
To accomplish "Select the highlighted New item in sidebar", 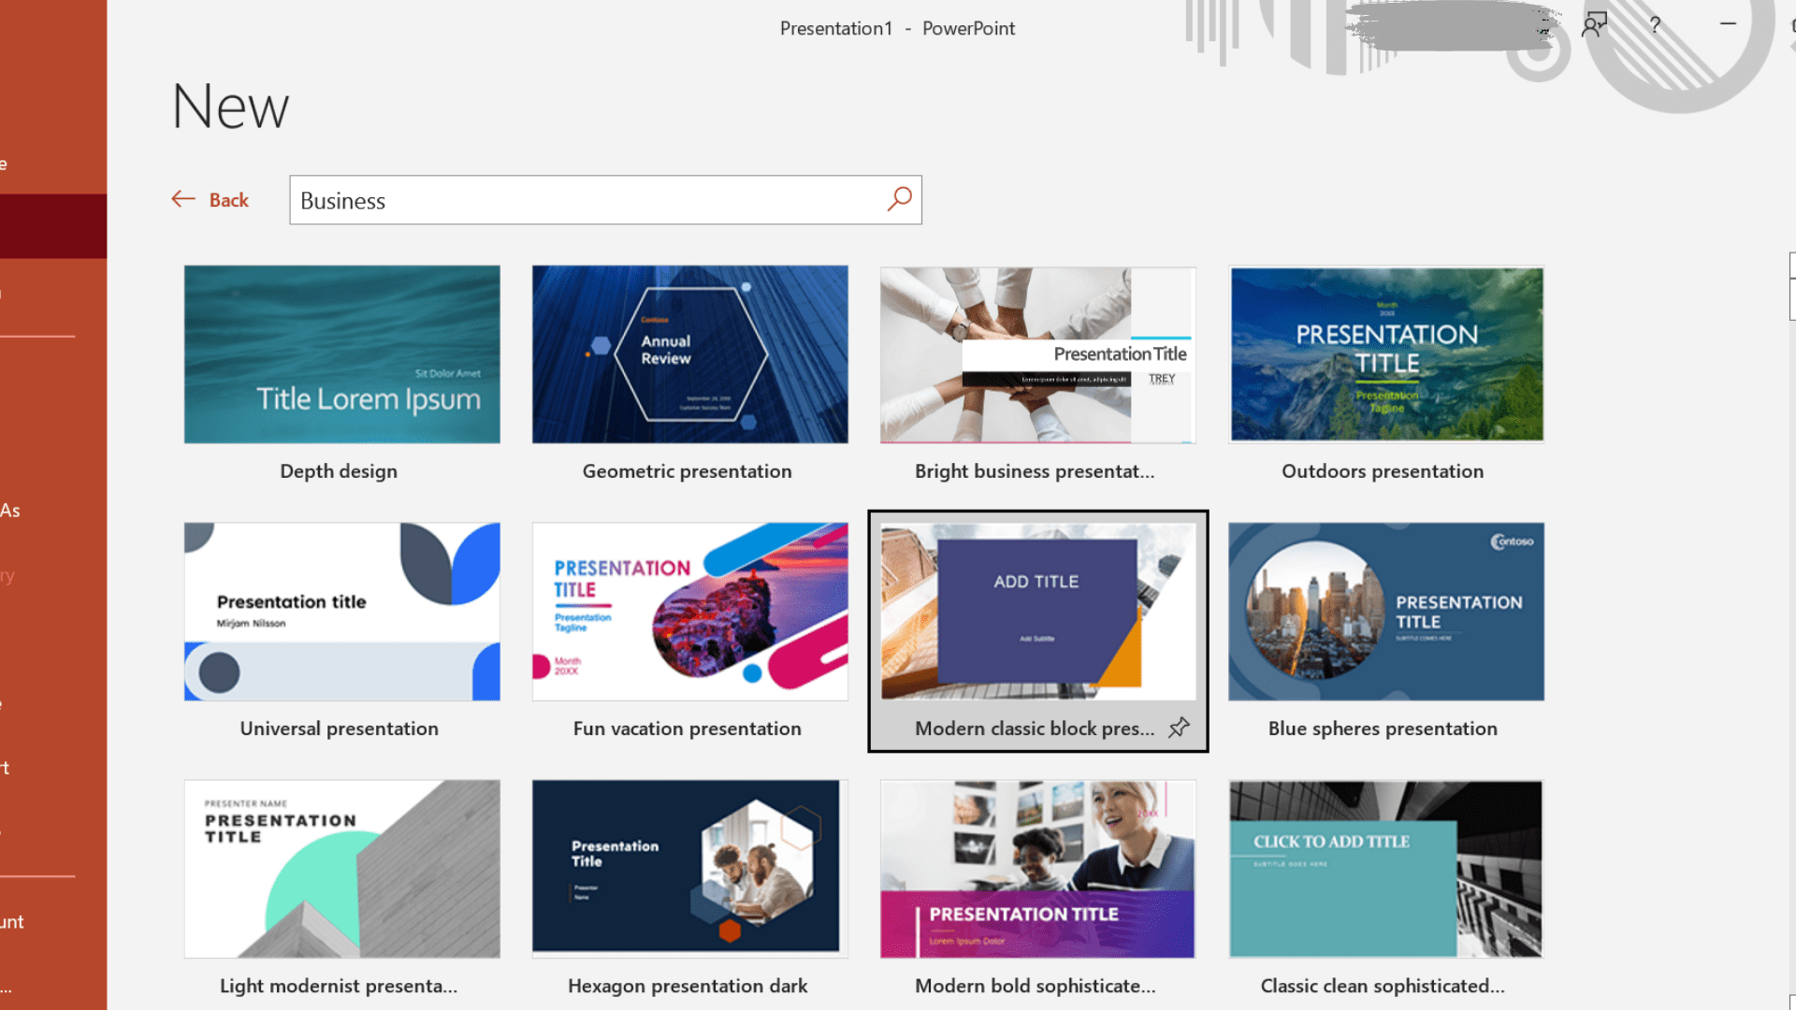I will pyautogui.click(x=53, y=226).
